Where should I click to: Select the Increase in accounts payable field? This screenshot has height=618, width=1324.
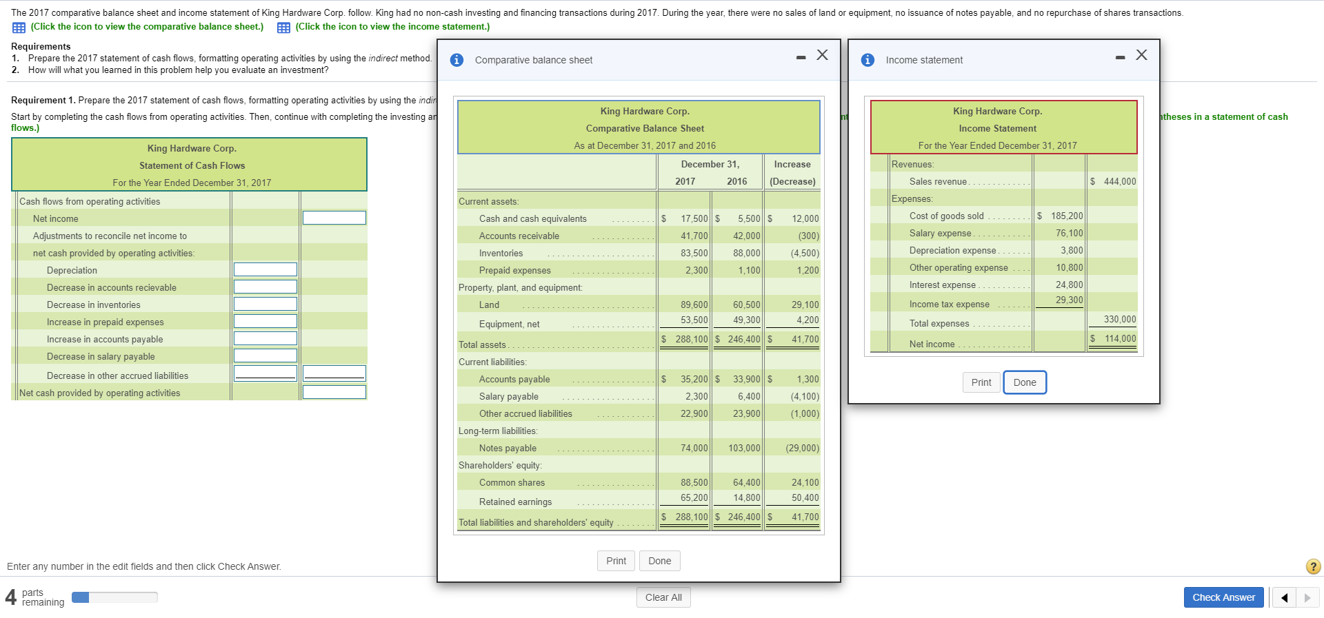[265, 338]
